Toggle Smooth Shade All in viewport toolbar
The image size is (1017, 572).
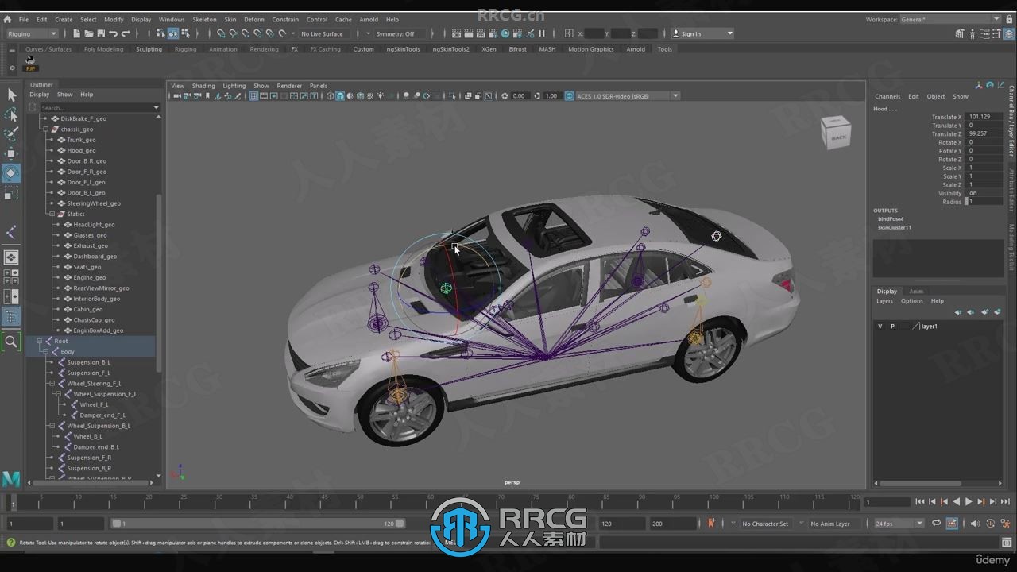point(340,96)
